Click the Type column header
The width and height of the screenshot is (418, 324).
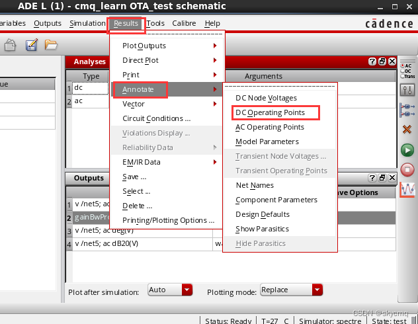tap(91, 76)
